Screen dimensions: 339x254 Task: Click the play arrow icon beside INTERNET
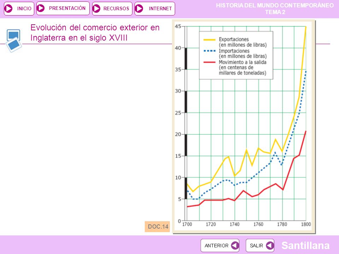tap(139, 8)
